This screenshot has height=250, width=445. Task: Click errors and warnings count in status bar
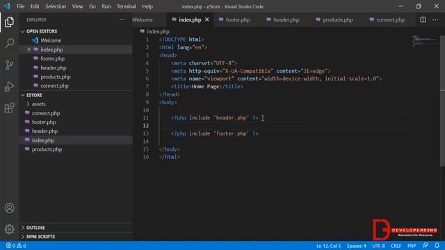(16, 245)
